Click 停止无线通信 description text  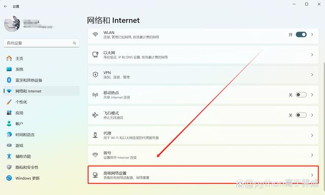[113, 118]
